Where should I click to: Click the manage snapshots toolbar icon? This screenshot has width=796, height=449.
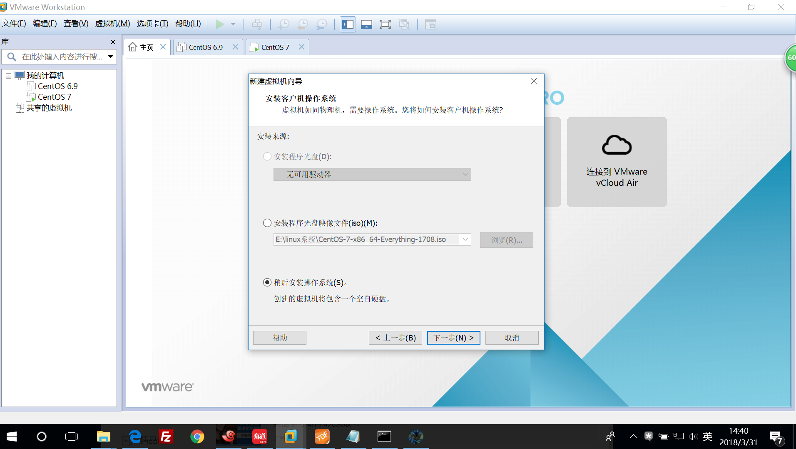[321, 24]
